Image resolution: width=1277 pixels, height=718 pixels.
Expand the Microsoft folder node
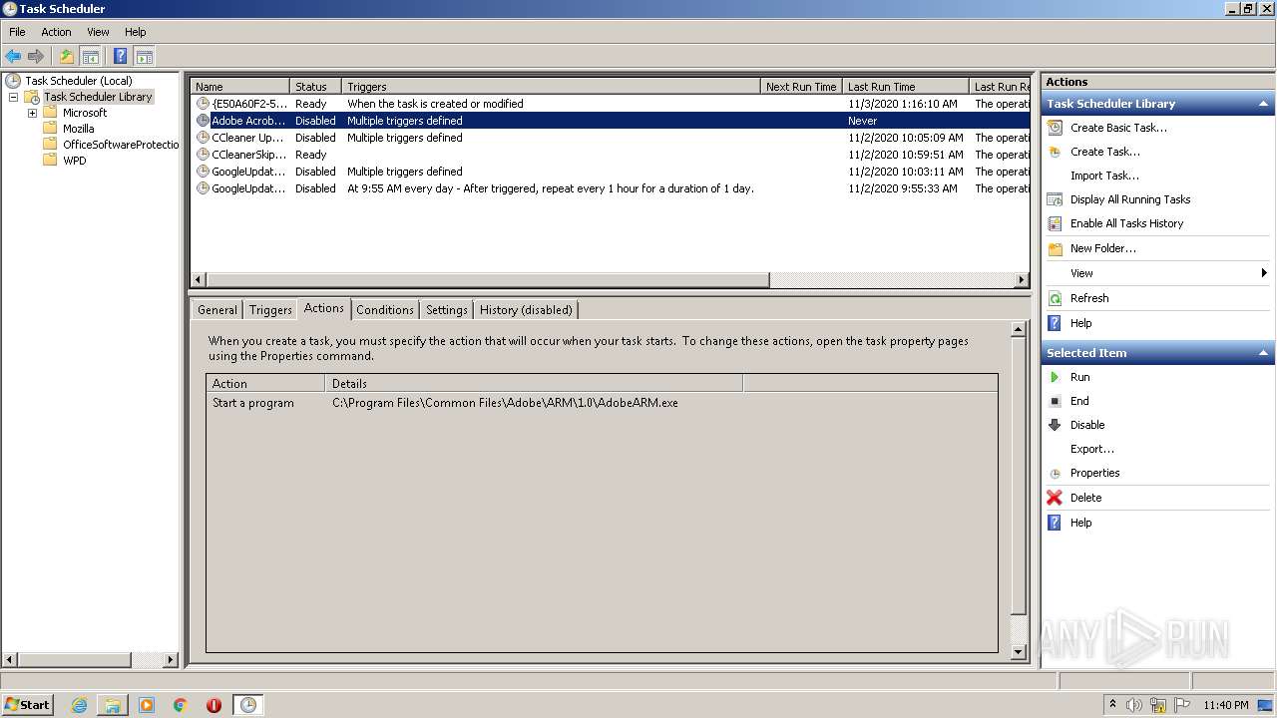click(32, 113)
